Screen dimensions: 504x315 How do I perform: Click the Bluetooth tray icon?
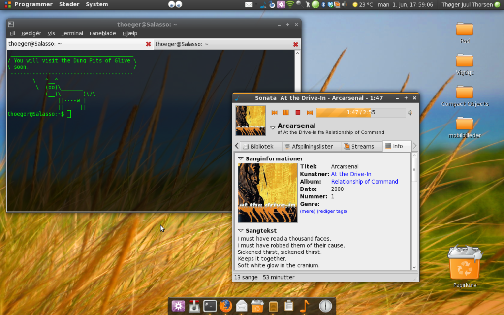(323, 5)
